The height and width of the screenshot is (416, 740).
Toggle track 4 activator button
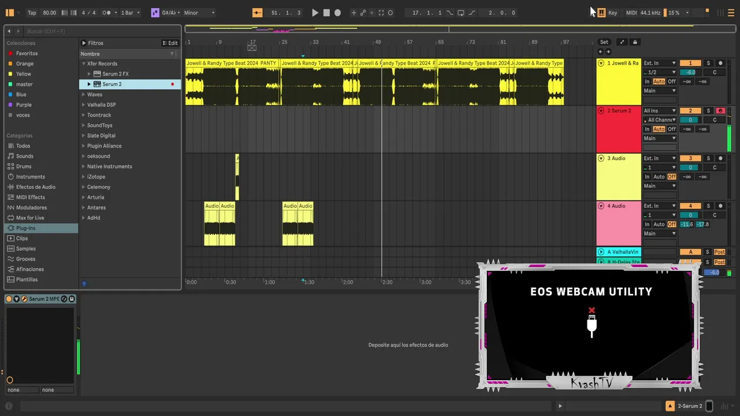(690, 206)
